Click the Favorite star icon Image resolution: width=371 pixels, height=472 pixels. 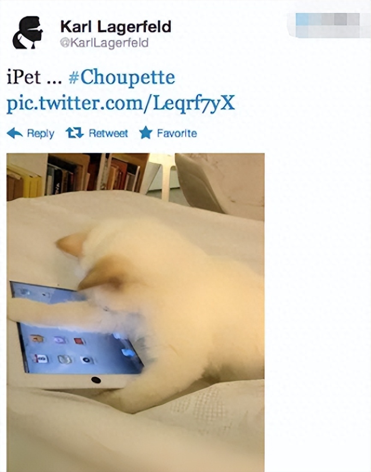click(146, 132)
